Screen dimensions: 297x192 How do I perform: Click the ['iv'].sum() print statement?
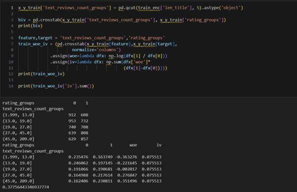(56, 86)
